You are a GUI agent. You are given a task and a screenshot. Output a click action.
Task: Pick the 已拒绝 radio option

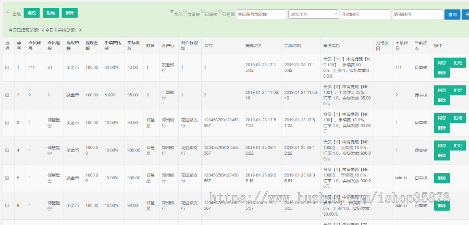tap(219, 11)
